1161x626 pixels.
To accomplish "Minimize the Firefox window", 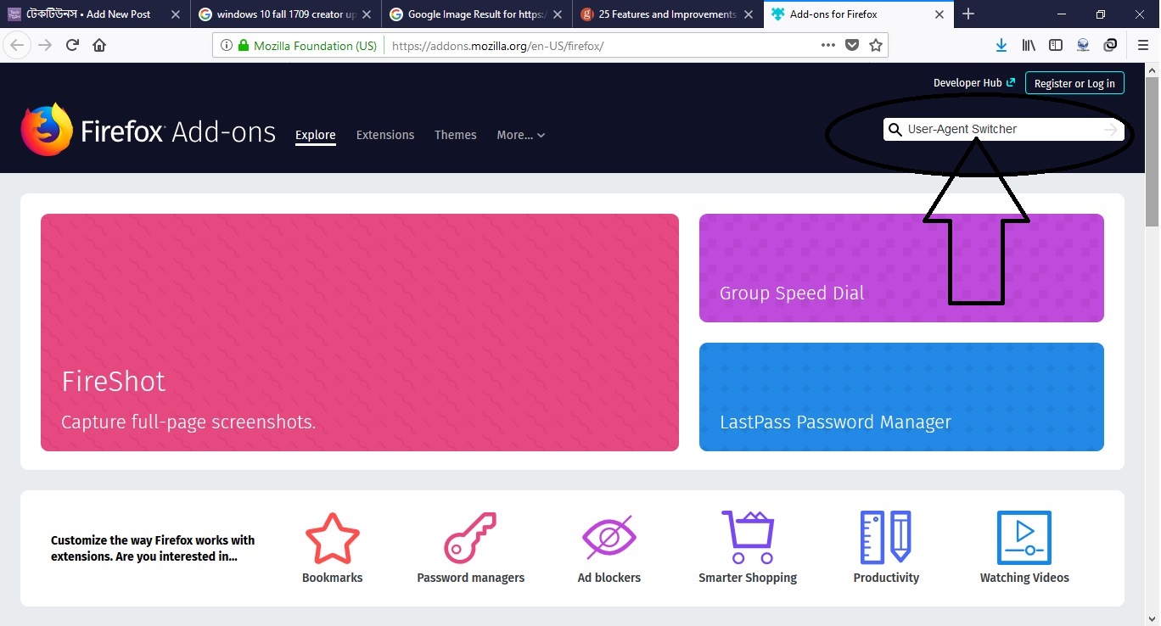I will click(1062, 14).
